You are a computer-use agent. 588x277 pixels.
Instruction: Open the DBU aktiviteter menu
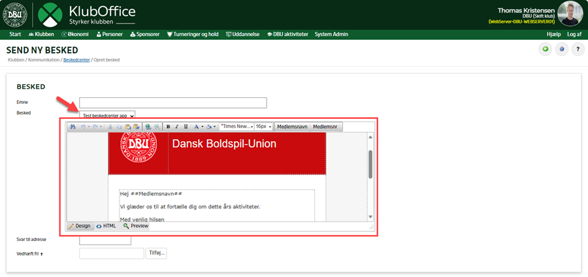pos(287,34)
